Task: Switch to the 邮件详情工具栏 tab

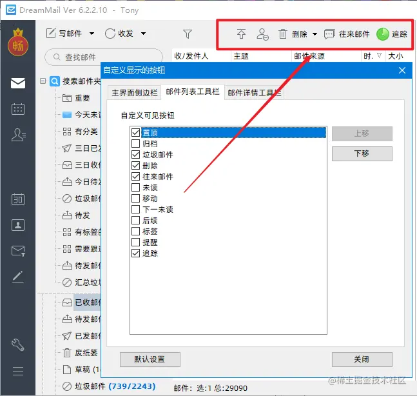Action: [x=254, y=93]
